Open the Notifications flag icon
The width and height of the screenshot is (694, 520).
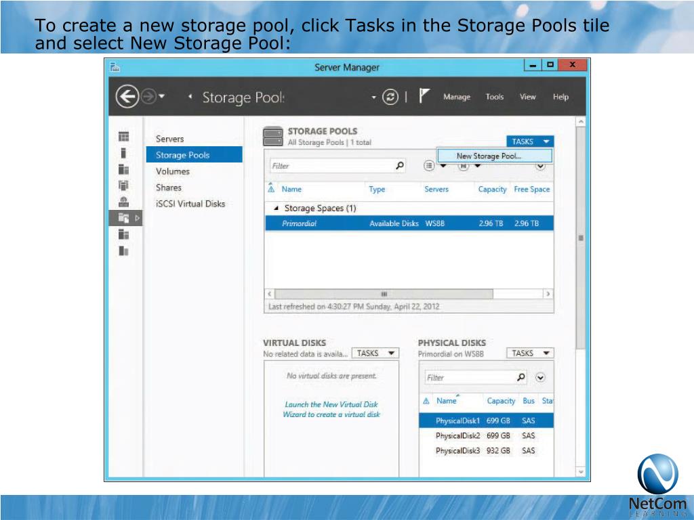click(x=424, y=95)
